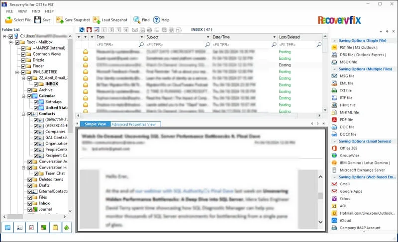The image size is (398, 242).
Task: Open Hotmail.com/Live.com/Outlook saving option
Action: coord(367,213)
